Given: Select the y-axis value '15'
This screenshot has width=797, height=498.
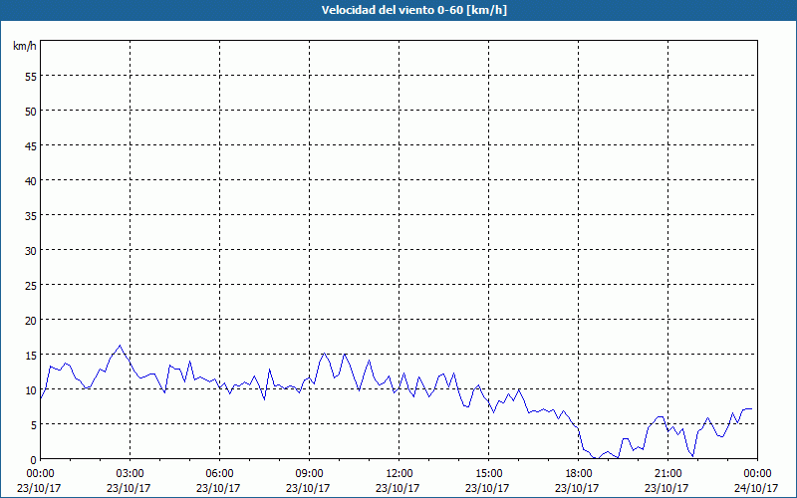Looking at the screenshot, I should [31, 355].
